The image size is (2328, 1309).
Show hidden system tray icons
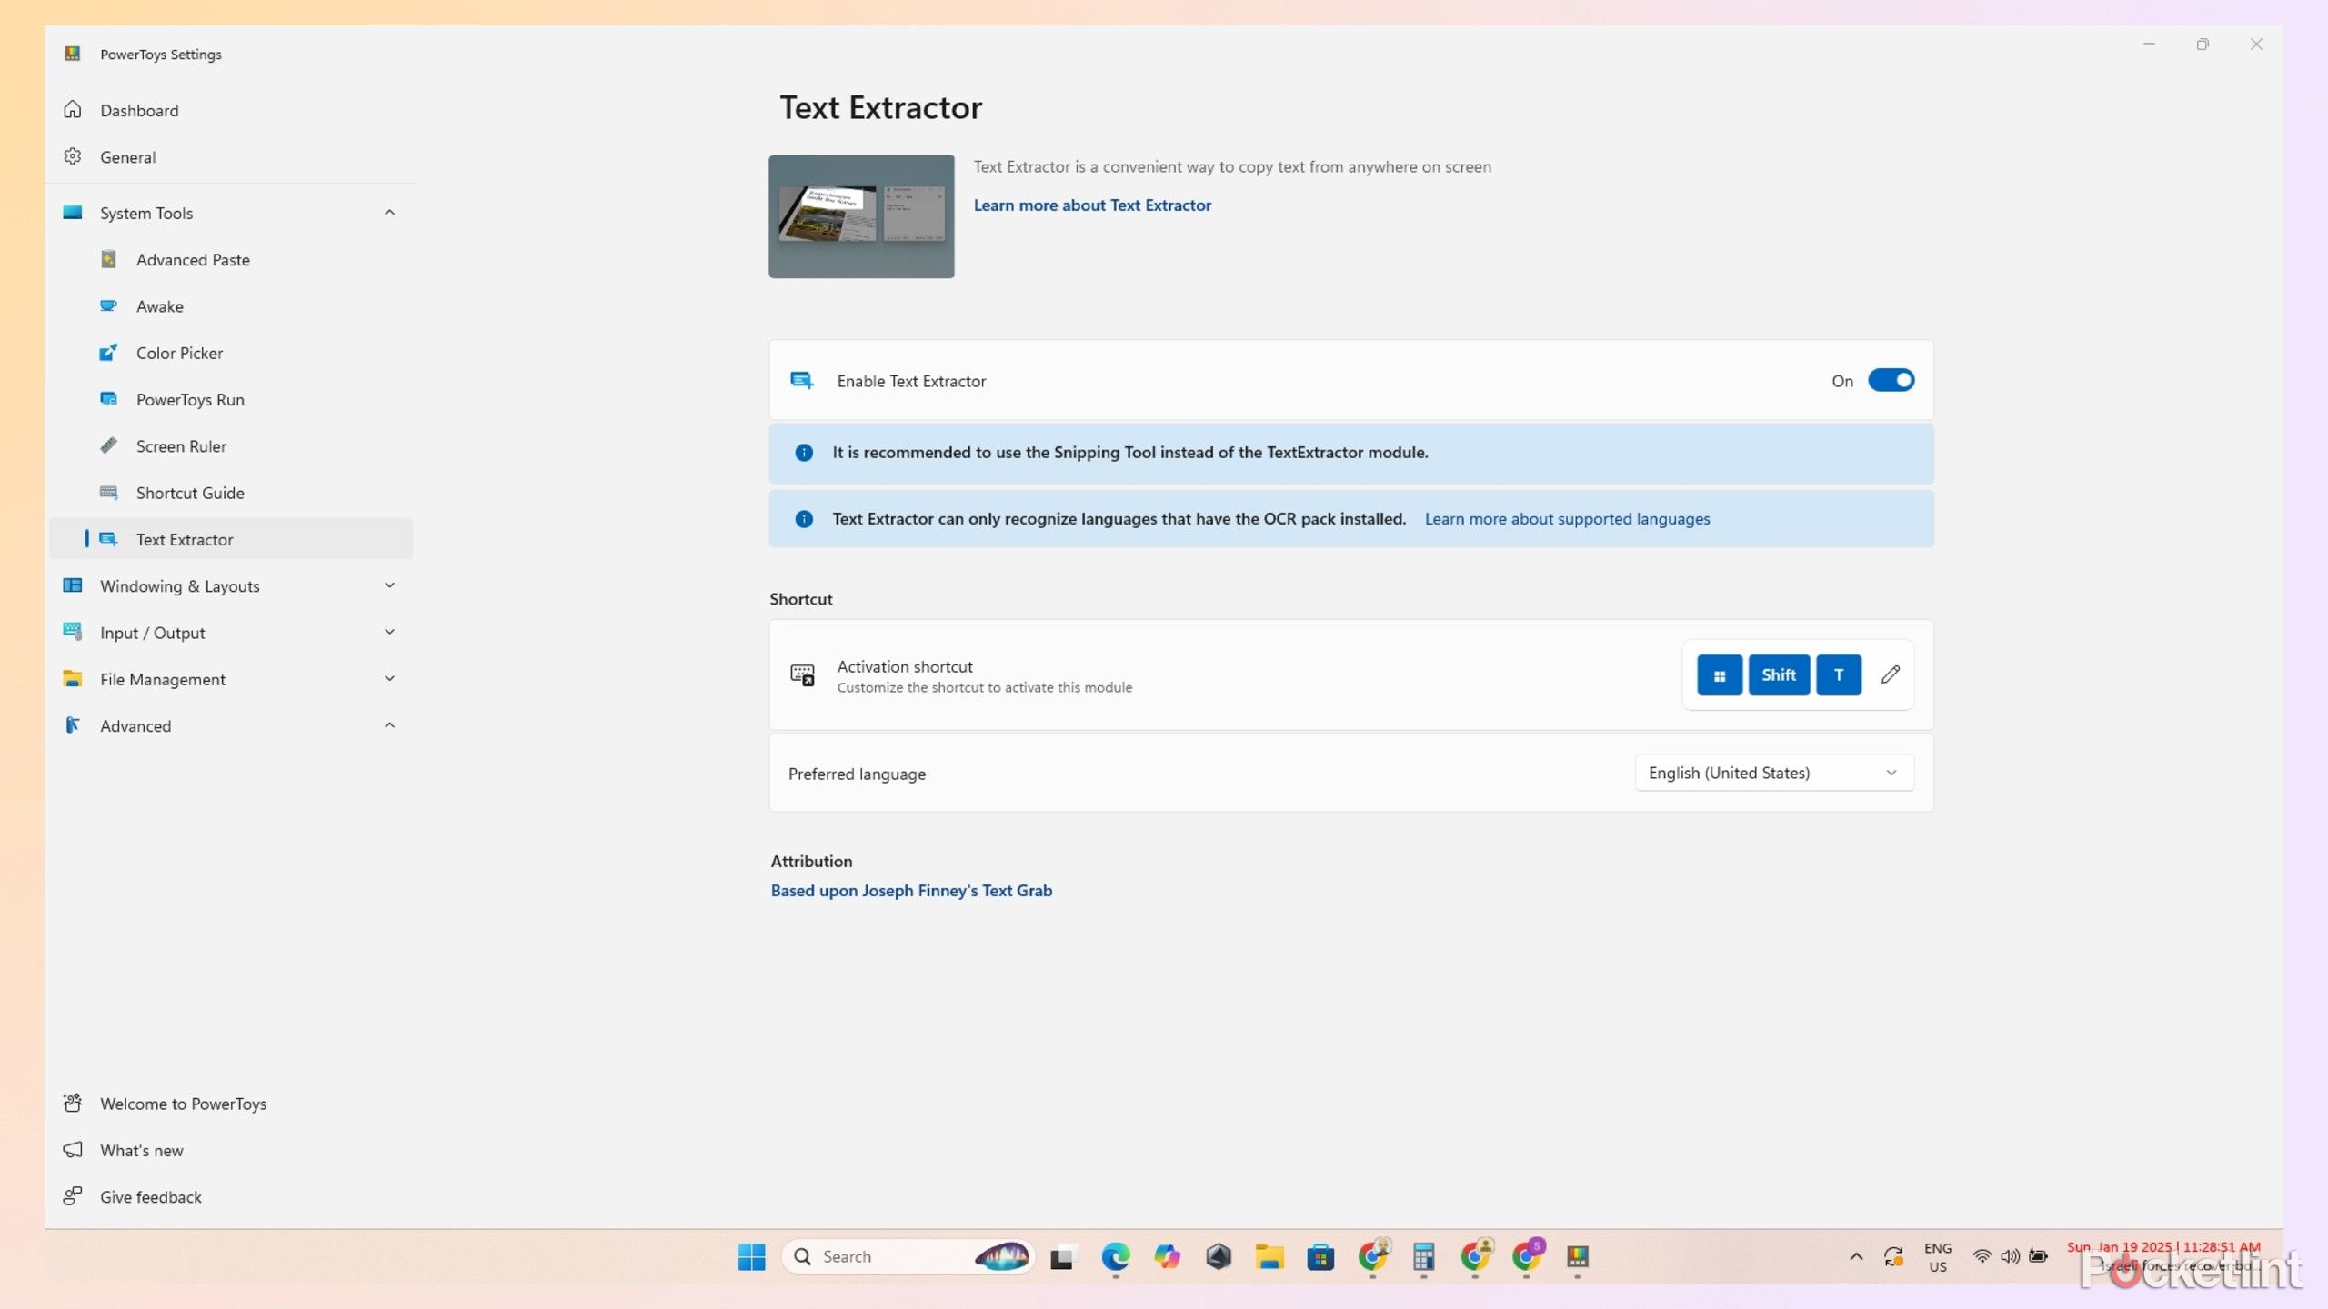[1856, 1257]
